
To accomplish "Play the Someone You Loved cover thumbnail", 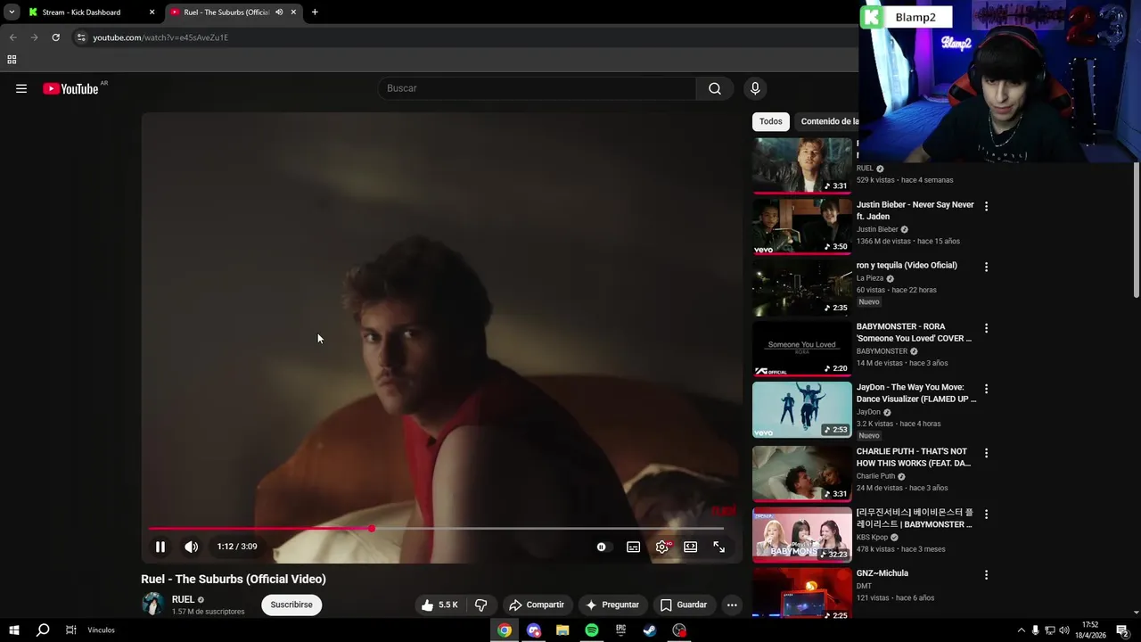I will click(x=802, y=349).
